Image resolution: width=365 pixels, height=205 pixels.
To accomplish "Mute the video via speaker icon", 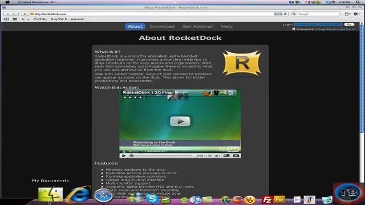I will pyautogui.click(x=217, y=155).
